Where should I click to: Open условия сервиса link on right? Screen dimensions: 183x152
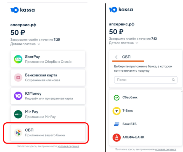(x=166, y=149)
